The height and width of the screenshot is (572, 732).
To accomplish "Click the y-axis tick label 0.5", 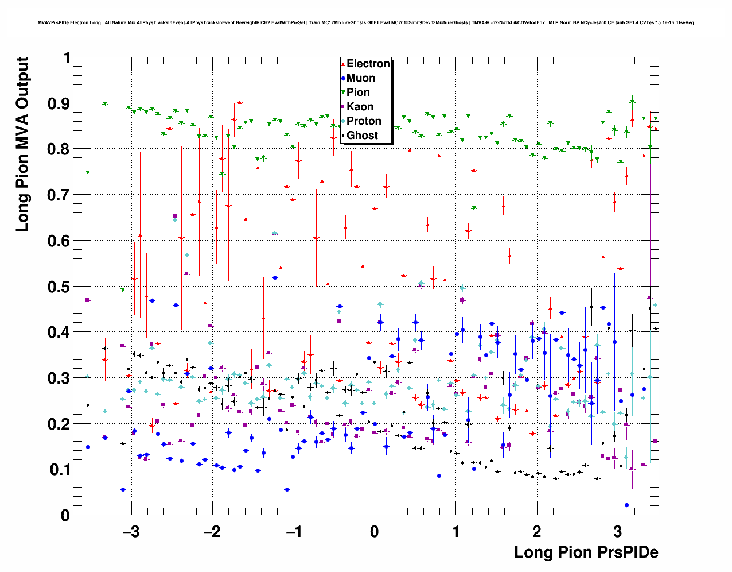I will [x=58, y=287].
